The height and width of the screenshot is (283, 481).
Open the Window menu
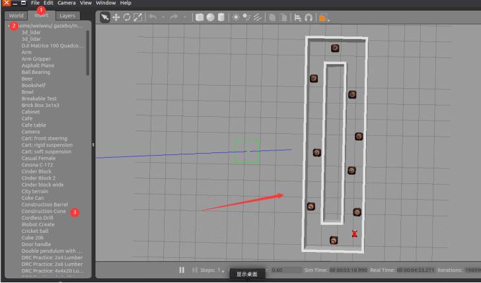pos(106,3)
